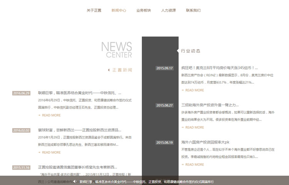Screen dimensions: 289x185
Task: Click summary text starting 不管是房企还是个人
Action: point(228,153)
